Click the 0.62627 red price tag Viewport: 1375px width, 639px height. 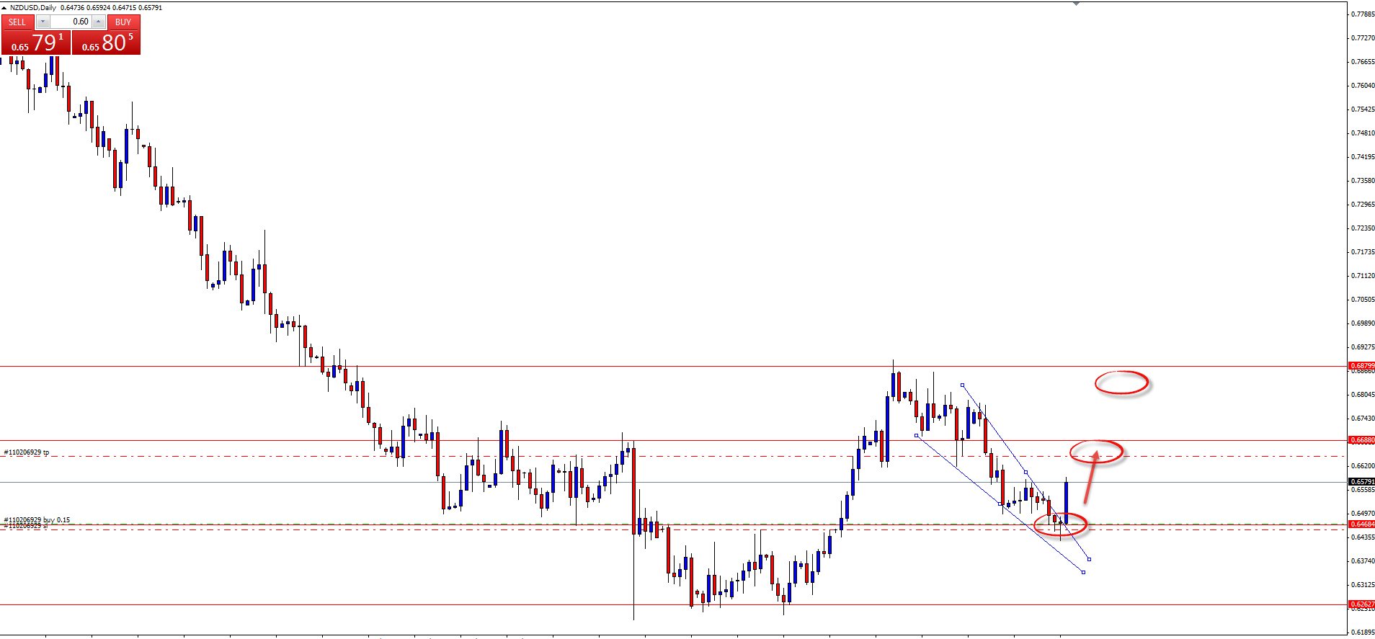click(x=1361, y=604)
